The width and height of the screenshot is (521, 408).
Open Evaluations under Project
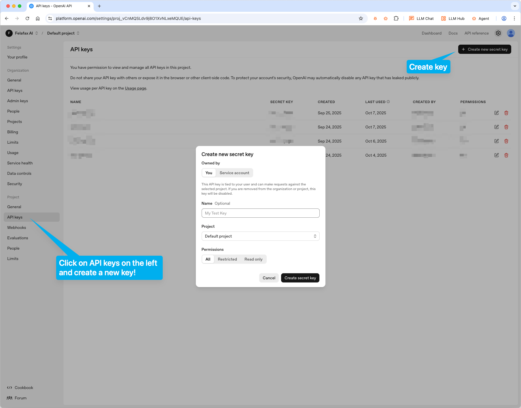tap(18, 238)
